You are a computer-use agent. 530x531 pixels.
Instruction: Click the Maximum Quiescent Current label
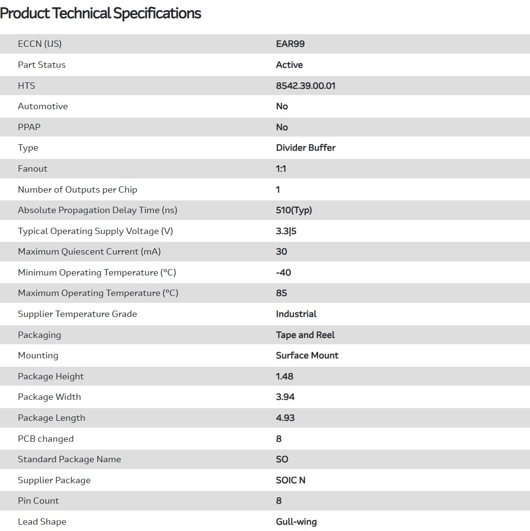click(89, 252)
